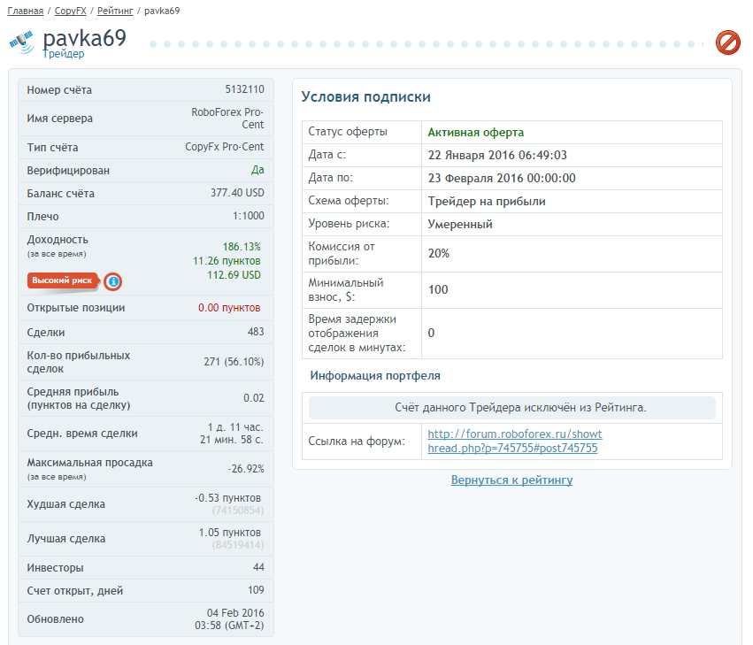Click the 271 (56.10%) profitable trades value
The height and width of the screenshot is (645, 753).
pyautogui.click(x=234, y=362)
